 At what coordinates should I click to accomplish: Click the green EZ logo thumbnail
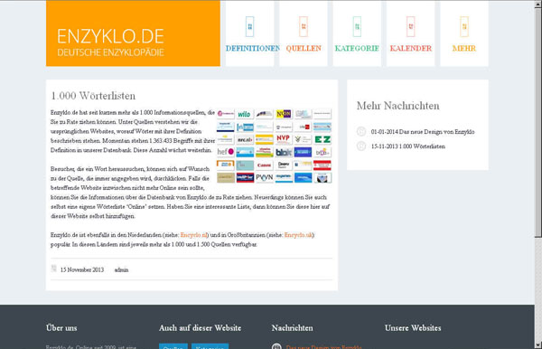(x=322, y=139)
